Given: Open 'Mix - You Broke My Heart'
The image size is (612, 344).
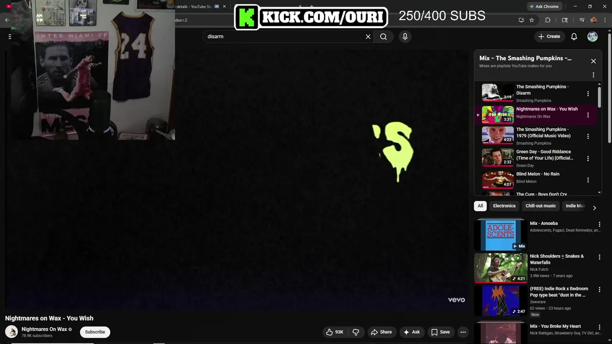Looking at the screenshot, I should [555, 326].
